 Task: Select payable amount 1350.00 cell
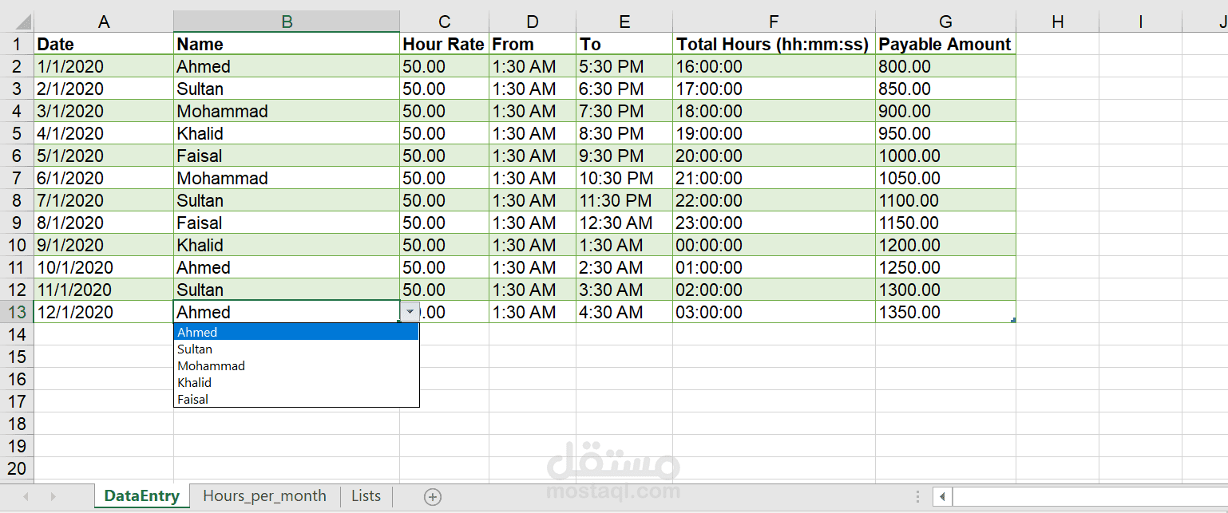coord(945,313)
